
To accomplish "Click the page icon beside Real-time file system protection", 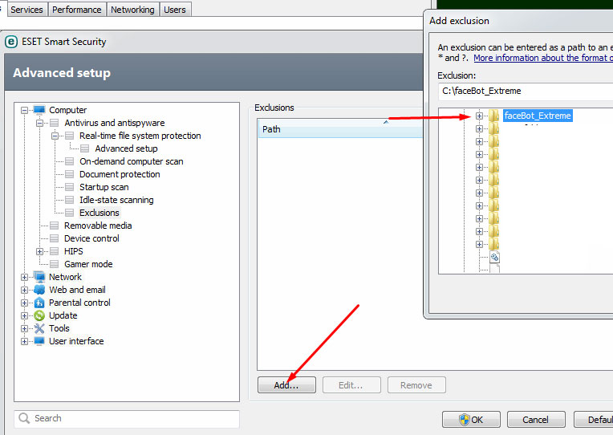I will (69, 136).
